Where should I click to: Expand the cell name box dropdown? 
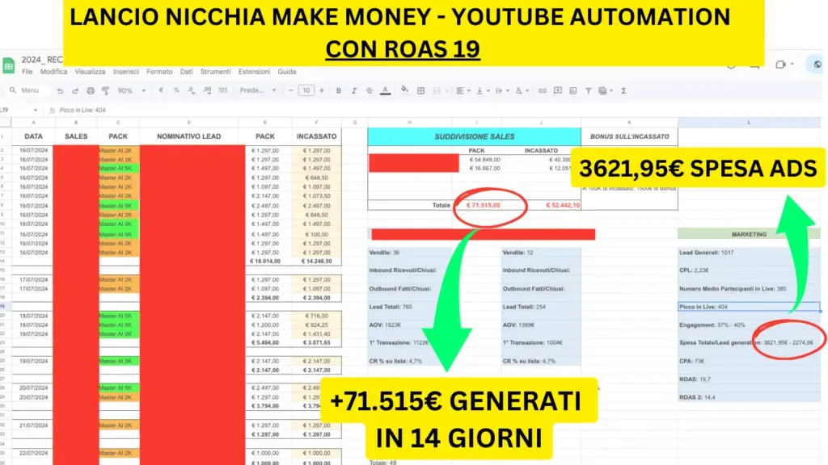coord(36,110)
